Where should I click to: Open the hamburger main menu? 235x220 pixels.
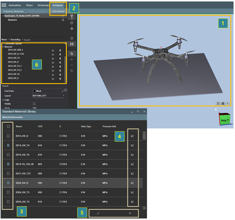(x=4, y=5)
